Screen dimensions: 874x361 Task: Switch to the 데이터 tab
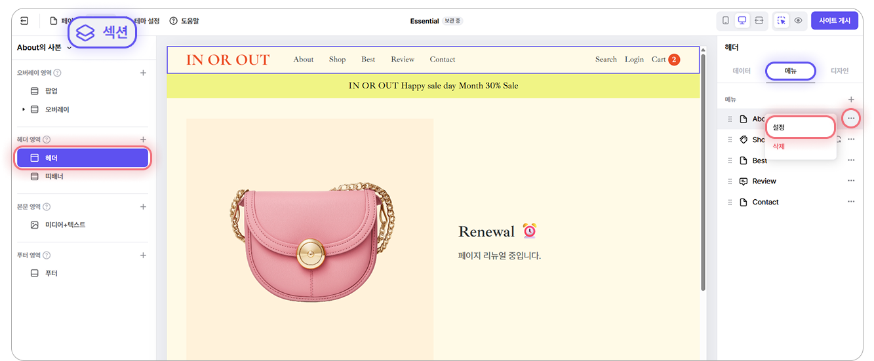point(742,71)
